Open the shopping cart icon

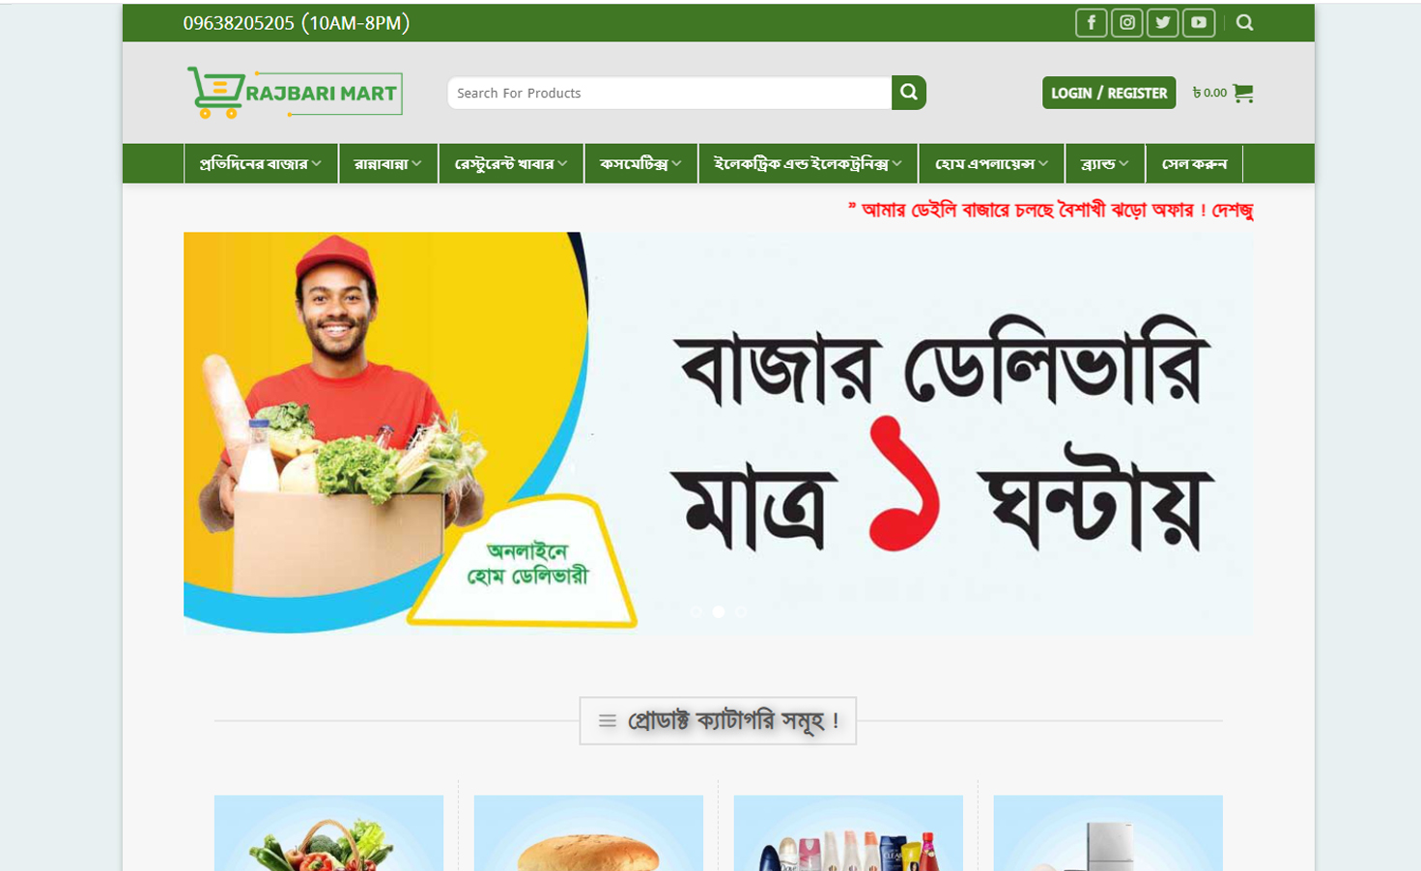coord(1243,93)
